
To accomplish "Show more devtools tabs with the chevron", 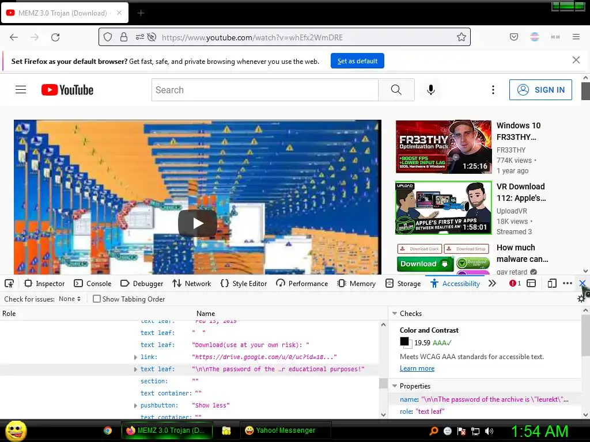I will pos(492,283).
